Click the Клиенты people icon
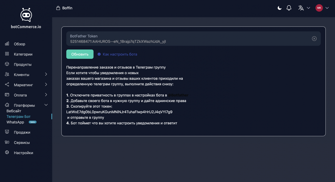The height and width of the screenshot is (182, 335). tap(7, 74)
